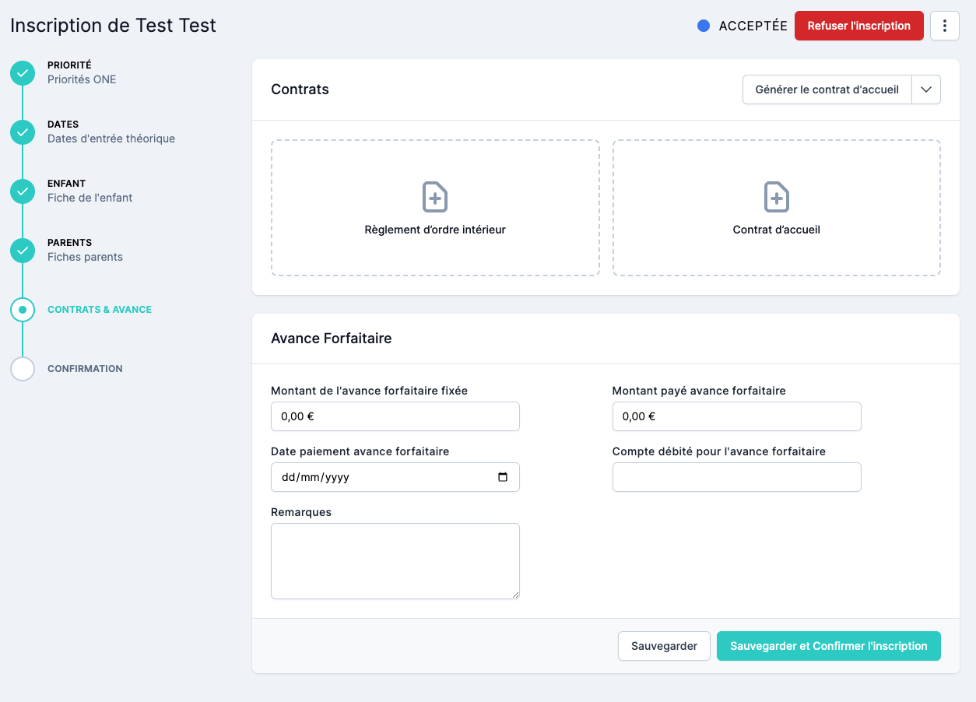The height and width of the screenshot is (702, 976).
Task: Expand the contract generation dropdown arrow
Action: coord(926,90)
